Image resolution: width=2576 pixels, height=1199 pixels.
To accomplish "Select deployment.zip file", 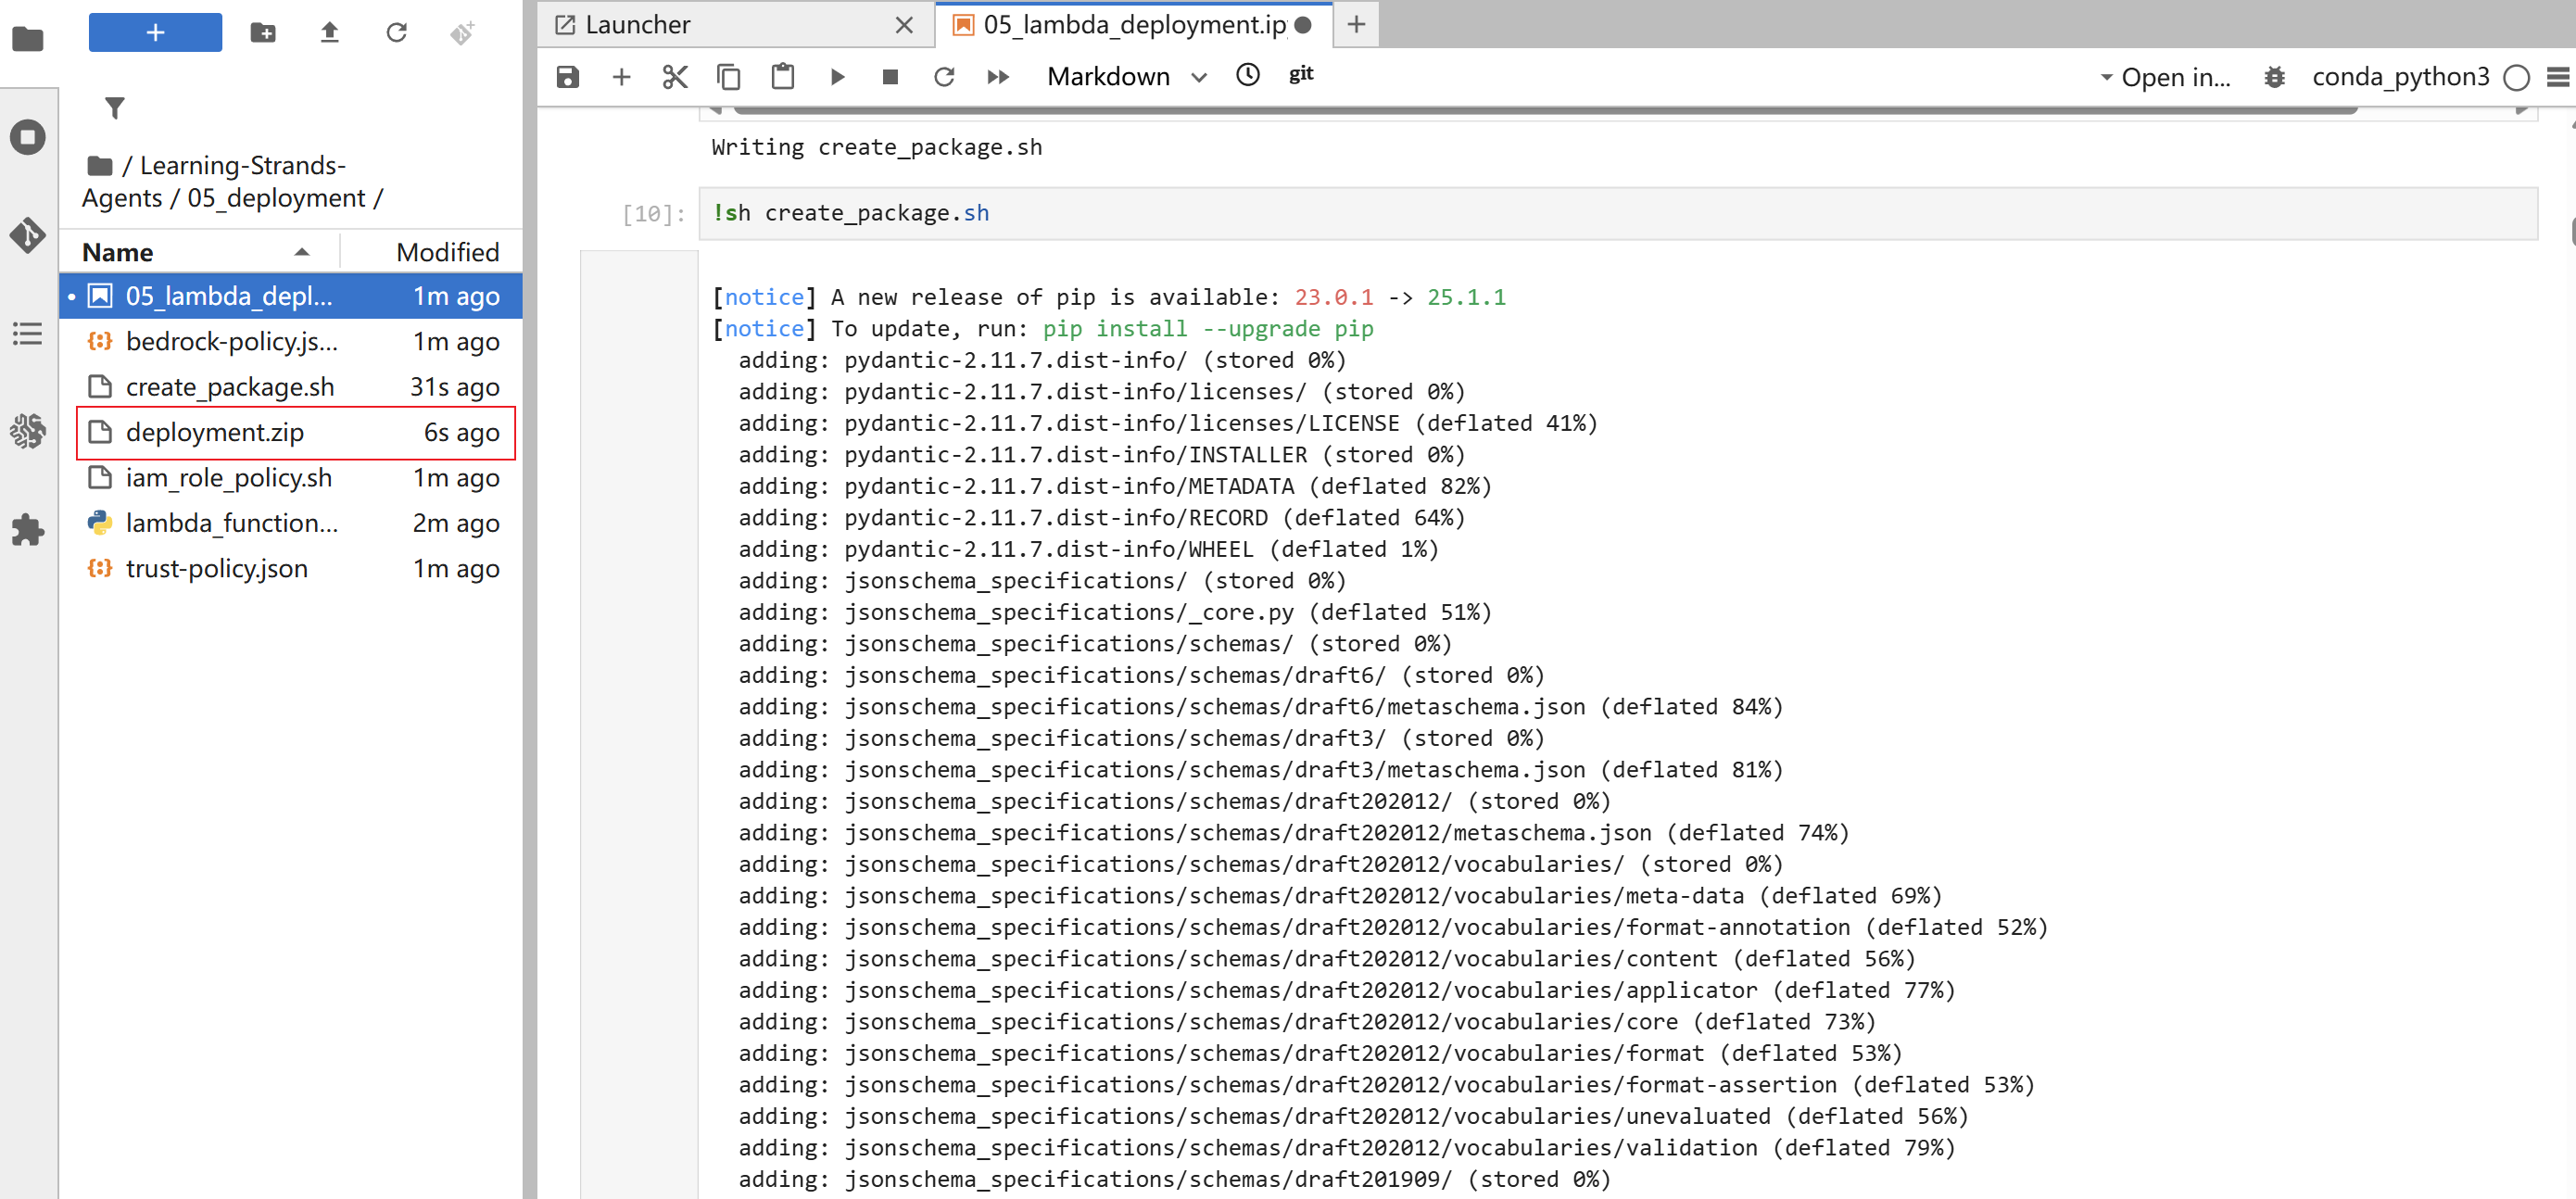I will [x=291, y=432].
